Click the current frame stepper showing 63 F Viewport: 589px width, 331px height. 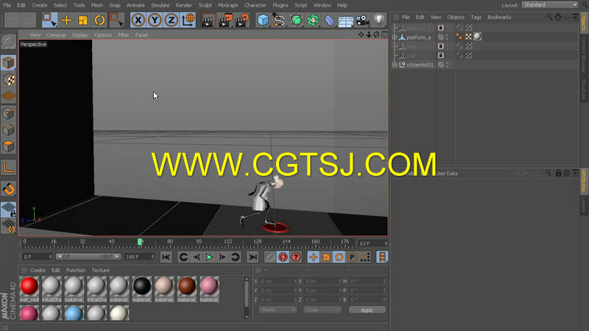373,243
